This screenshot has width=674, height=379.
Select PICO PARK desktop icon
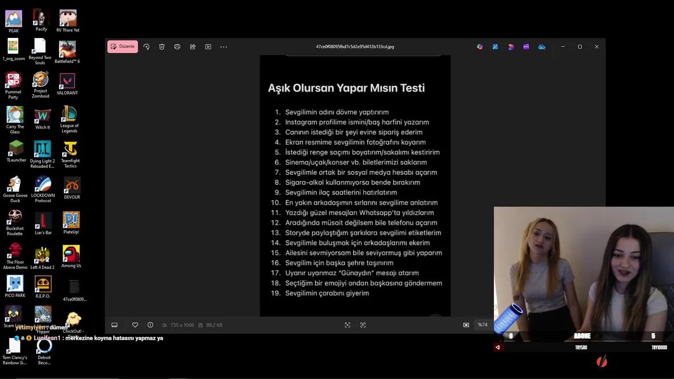15,287
